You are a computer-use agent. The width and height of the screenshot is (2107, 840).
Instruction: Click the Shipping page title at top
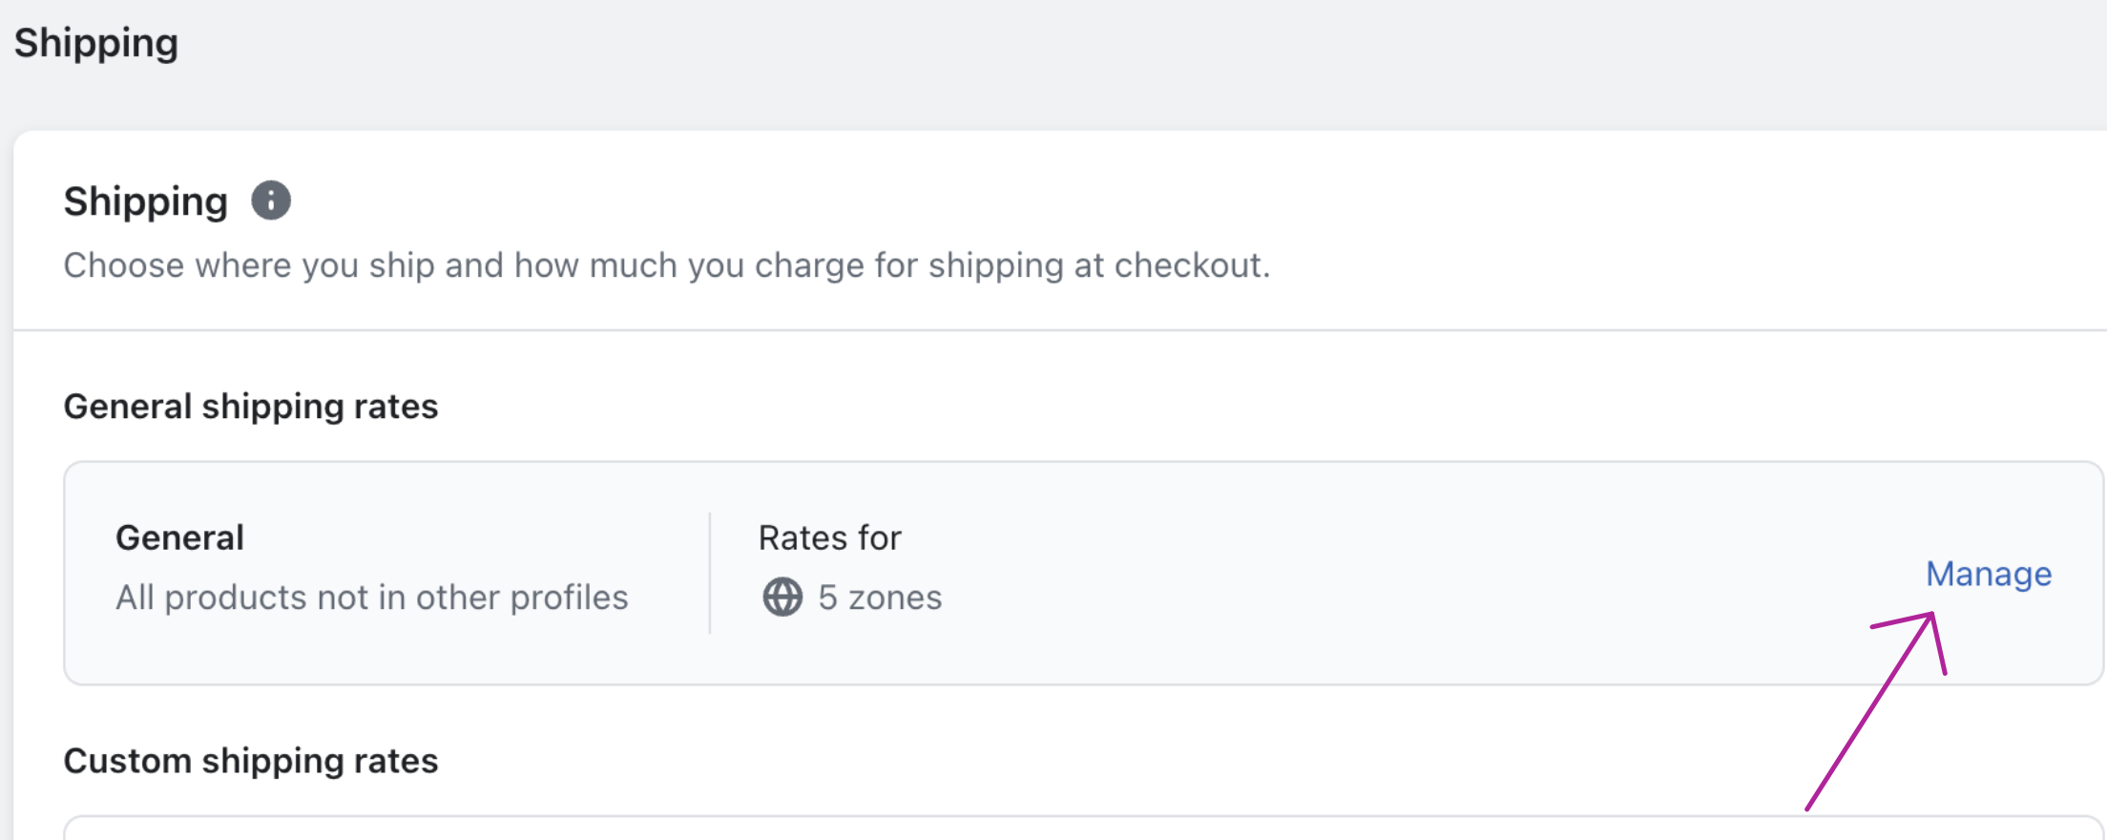tap(97, 42)
